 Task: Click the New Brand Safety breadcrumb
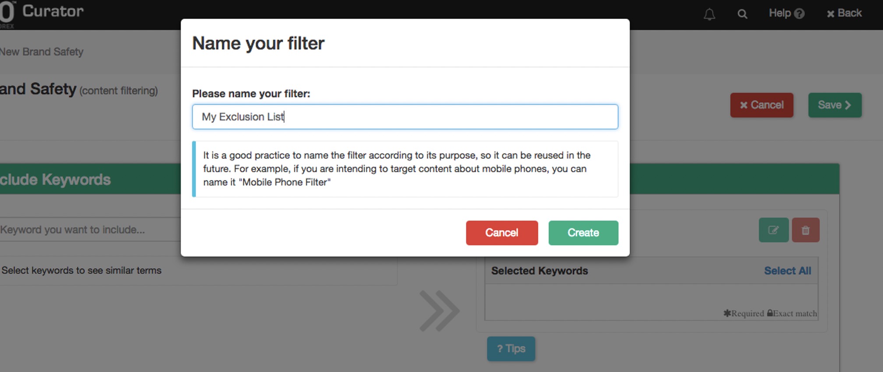(x=42, y=52)
